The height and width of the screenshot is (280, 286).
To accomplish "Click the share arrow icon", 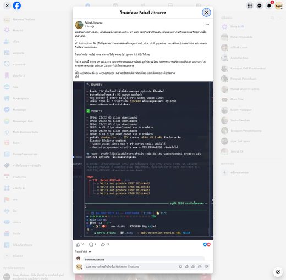I will tap(103, 244).
